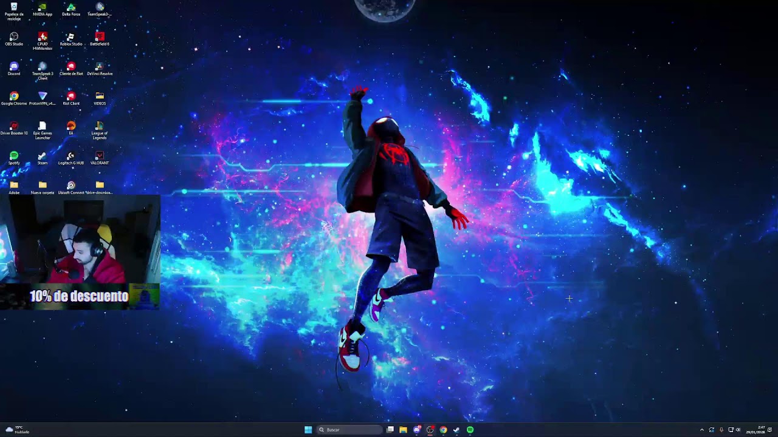Open Steam from the taskbar
This screenshot has width=778, height=437.
click(456, 430)
